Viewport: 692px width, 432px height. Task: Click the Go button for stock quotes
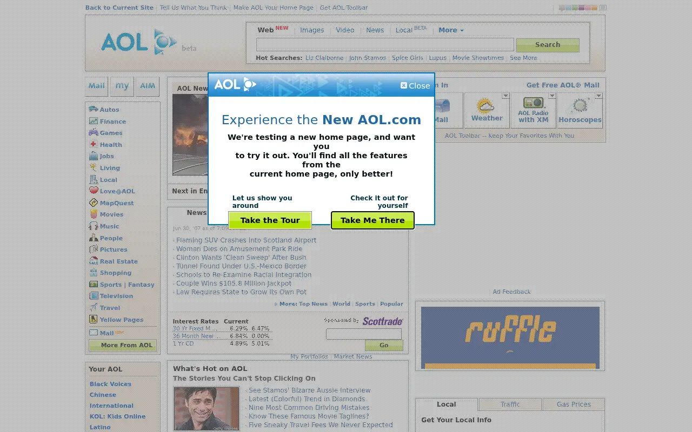(384, 345)
